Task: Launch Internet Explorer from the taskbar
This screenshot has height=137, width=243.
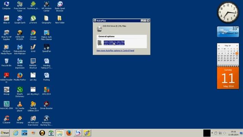Action: pyautogui.click(x=16, y=133)
